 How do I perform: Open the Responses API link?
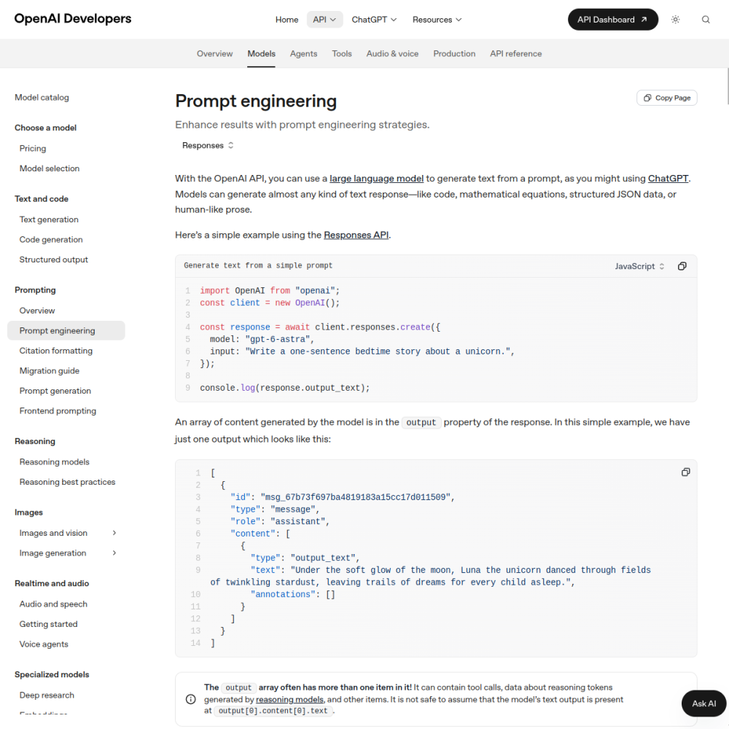pos(356,235)
